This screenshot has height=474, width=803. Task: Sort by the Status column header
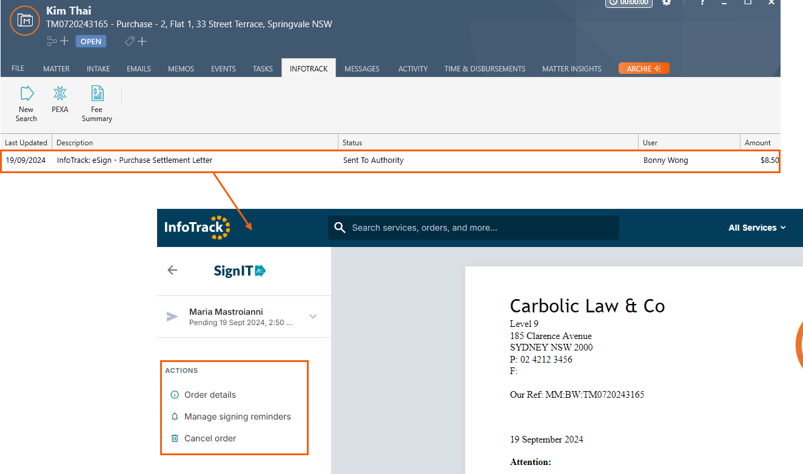pyautogui.click(x=488, y=143)
